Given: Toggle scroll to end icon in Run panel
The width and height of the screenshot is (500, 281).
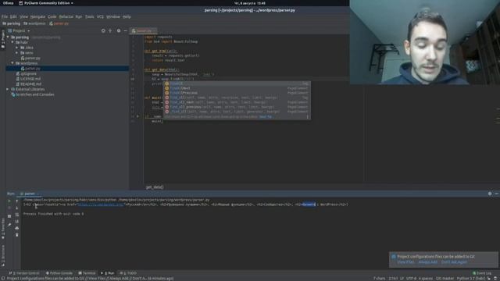Looking at the screenshot, I should [17, 221].
